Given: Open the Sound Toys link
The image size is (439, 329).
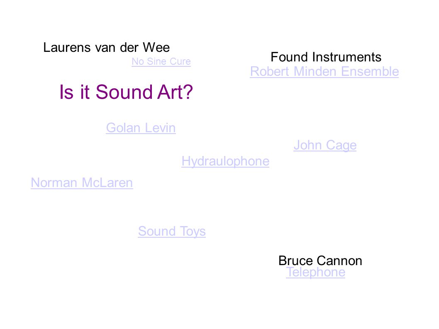Looking at the screenshot, I should [x=172, y=232].
